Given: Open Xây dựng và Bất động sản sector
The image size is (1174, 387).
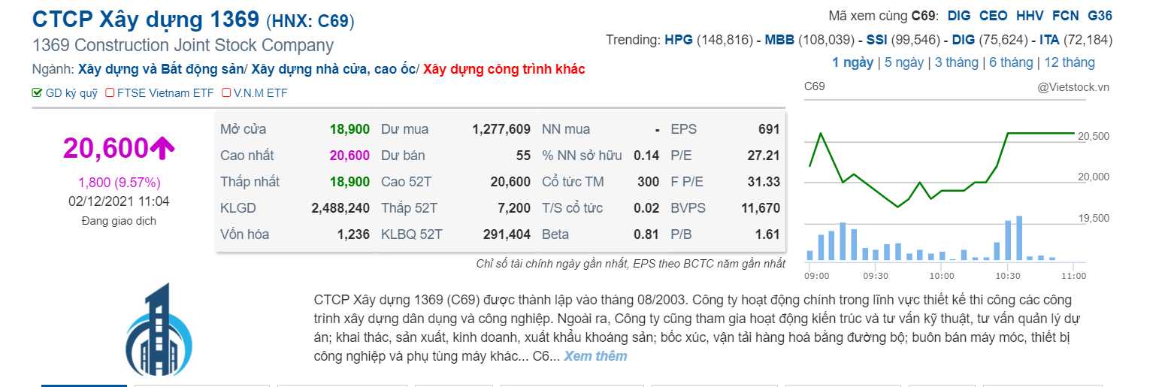Looking at the screenshot, I should (x=160, y=69).
